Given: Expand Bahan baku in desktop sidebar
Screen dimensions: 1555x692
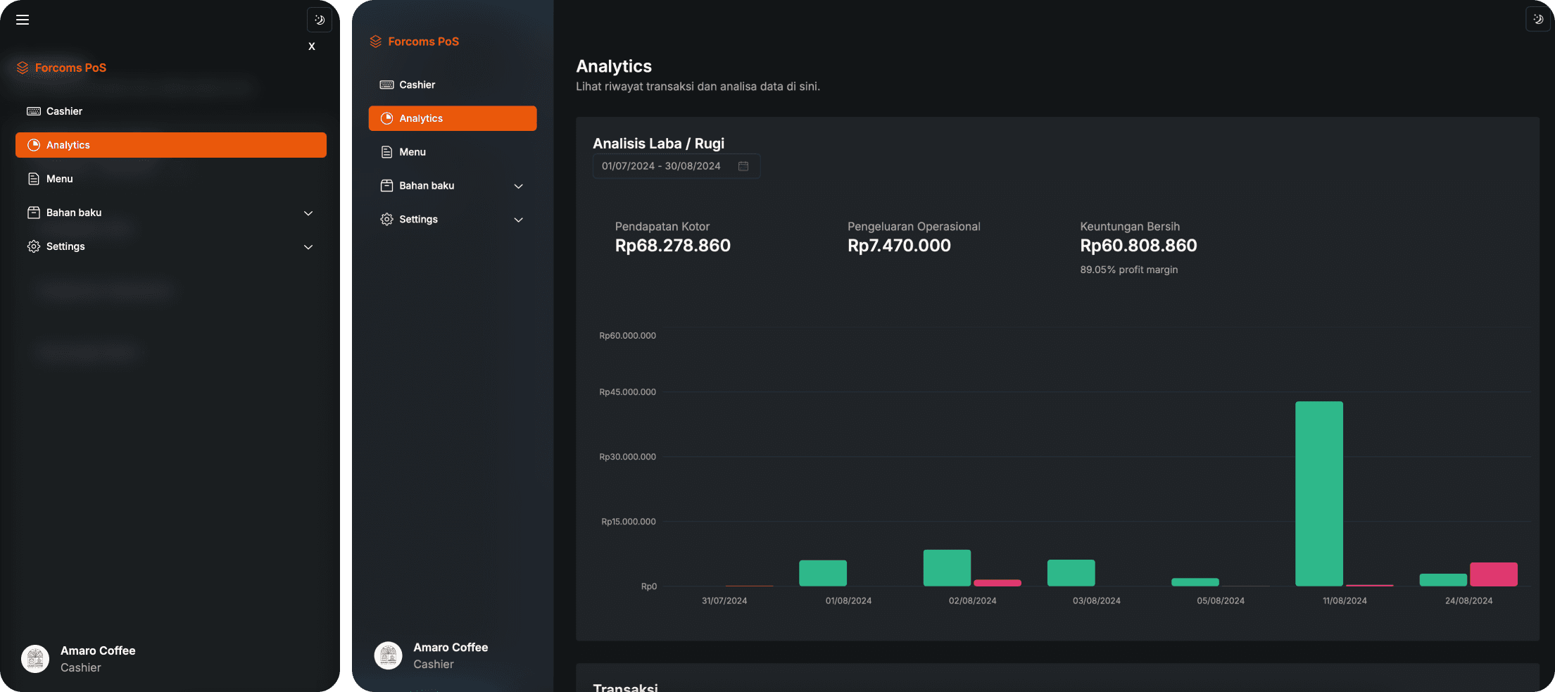Looking at the screenshot, I should pyautogui.click(x=427, y=186).
